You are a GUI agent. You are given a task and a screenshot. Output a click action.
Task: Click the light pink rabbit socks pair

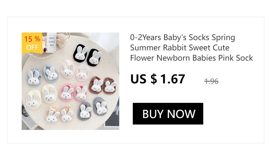[x=75, y=71]
